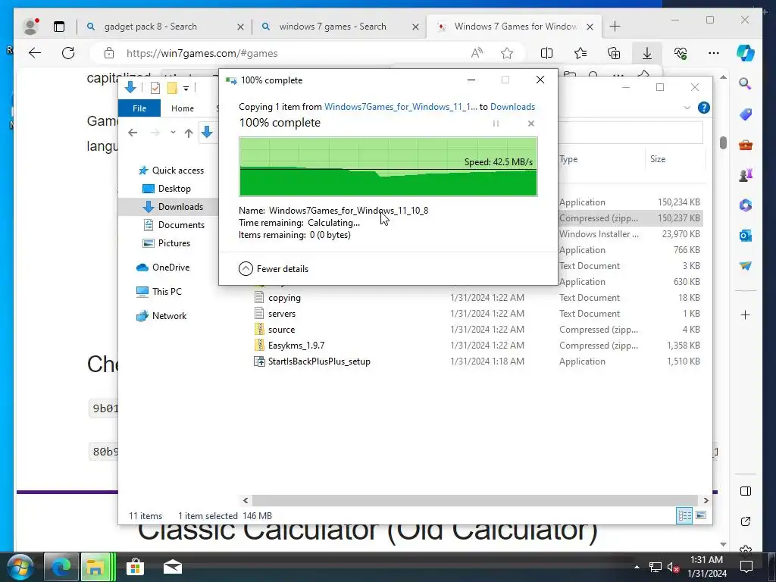Switch to gadget pack 8 Search tab
Viewport: 776px width, 582px height.
166,27
